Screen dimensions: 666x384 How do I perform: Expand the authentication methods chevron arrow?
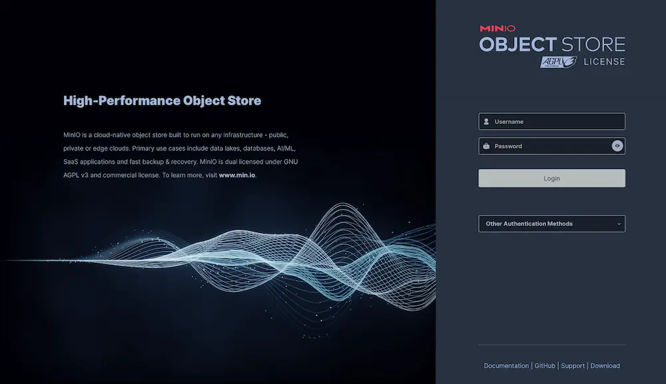coord(619,224)
